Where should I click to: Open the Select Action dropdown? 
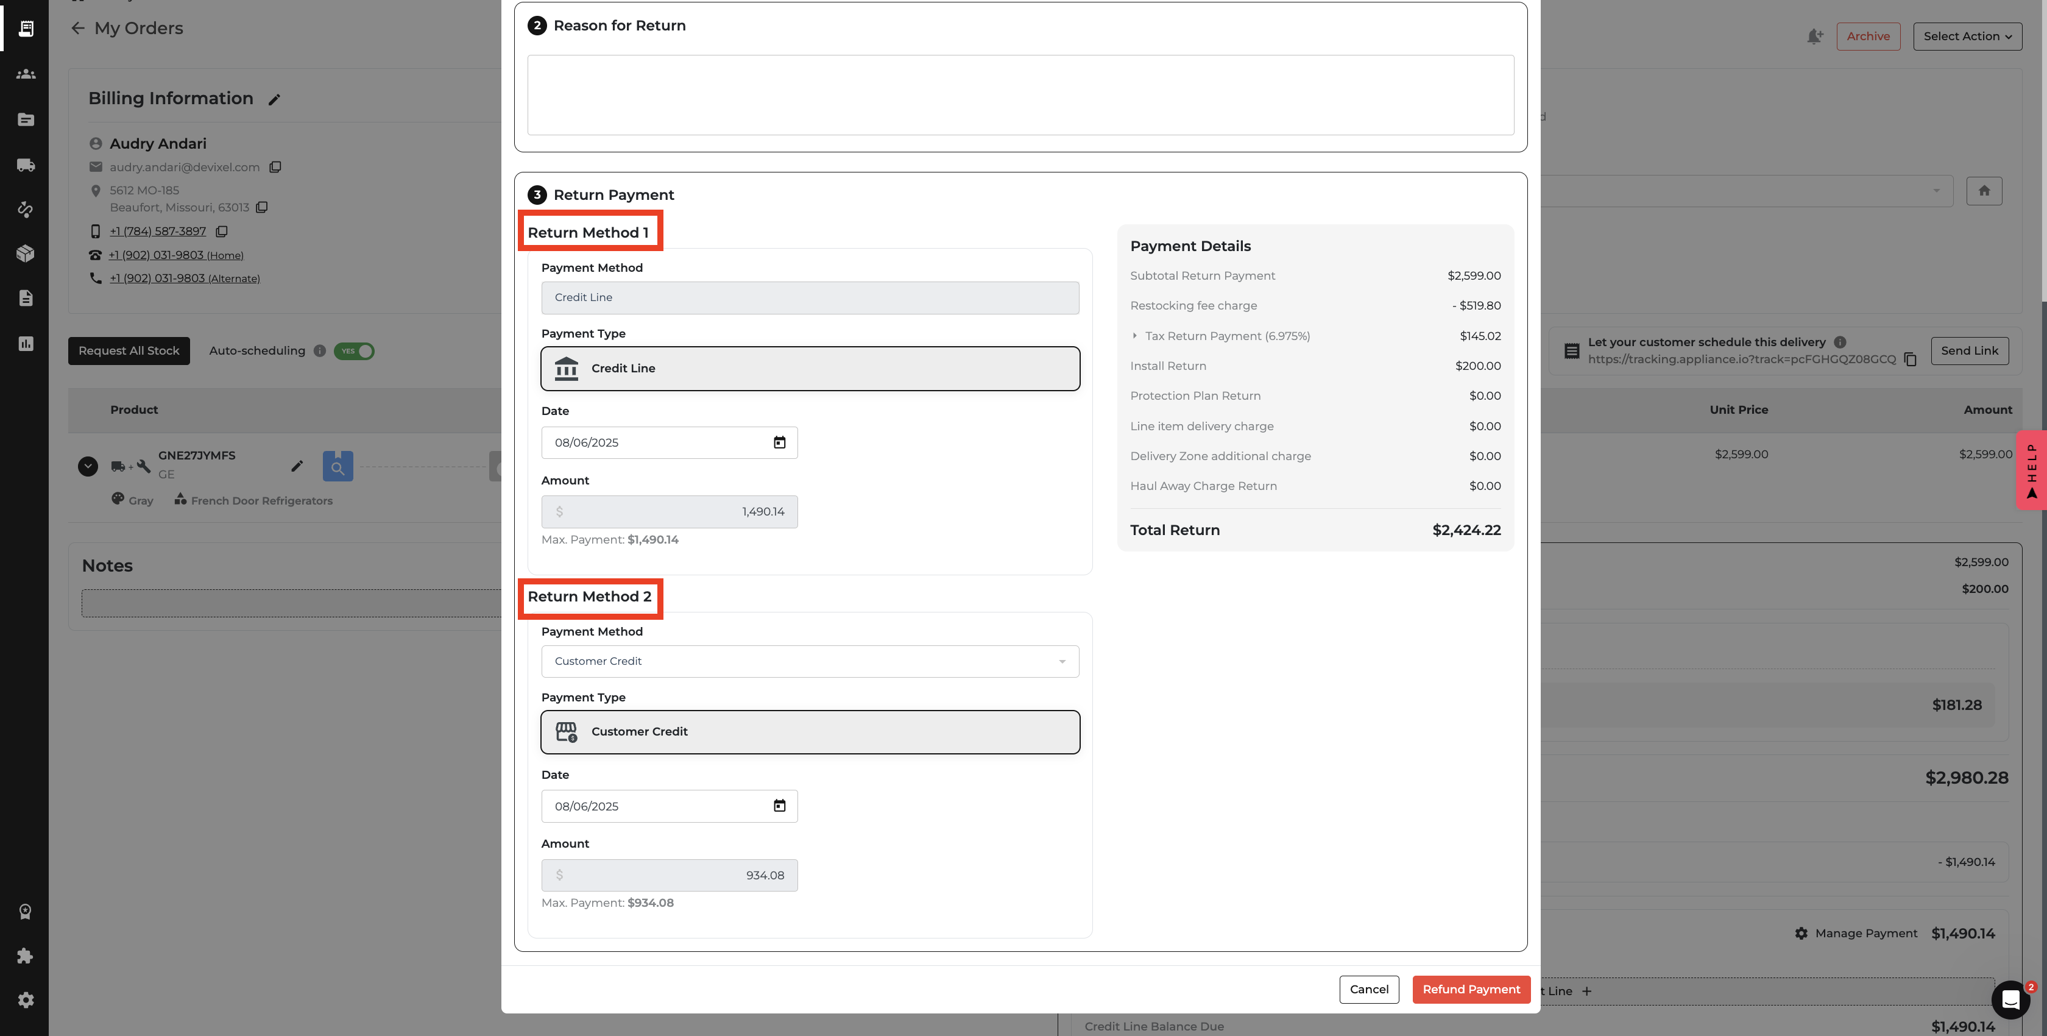click(x=1968, y=37)
